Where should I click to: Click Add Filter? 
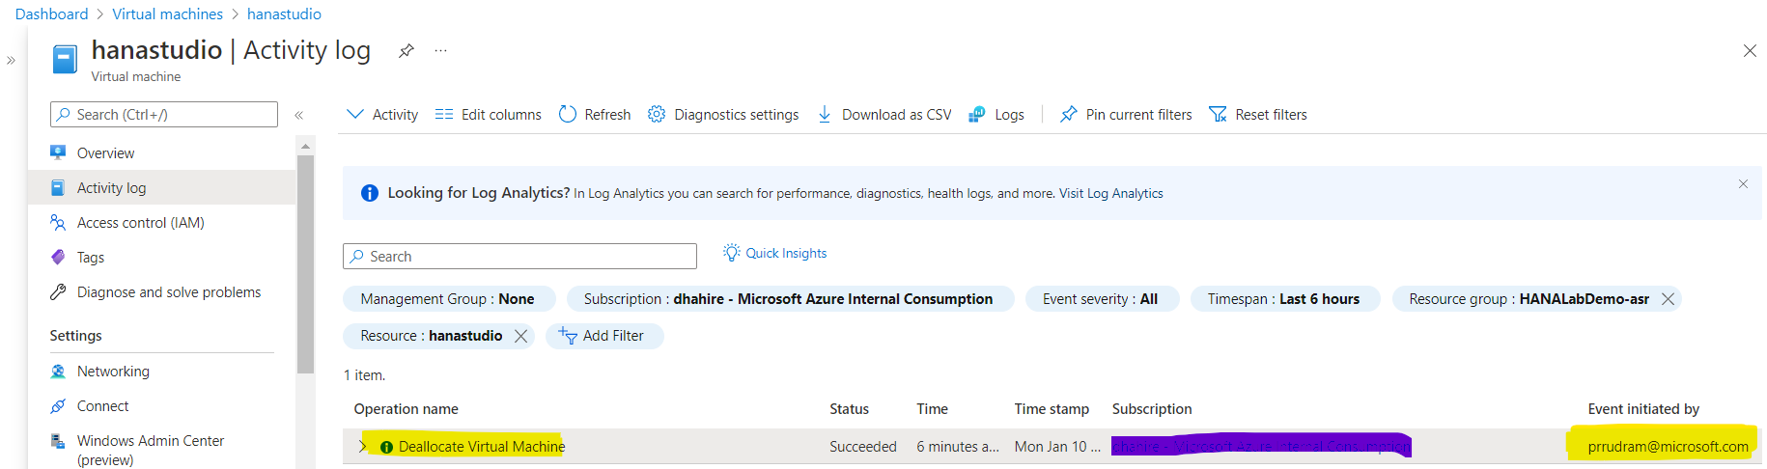point(603,336)
